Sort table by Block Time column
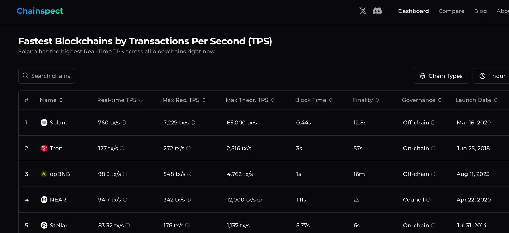The height and width of the screenshot is (233, 509). [x=313, y=100]
